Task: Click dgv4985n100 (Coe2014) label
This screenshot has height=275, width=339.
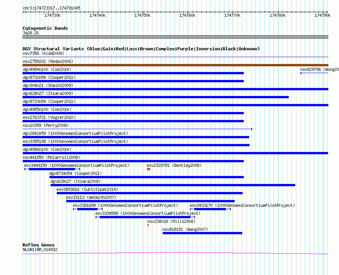Action: pyautogui.click(x=47, y=109)
